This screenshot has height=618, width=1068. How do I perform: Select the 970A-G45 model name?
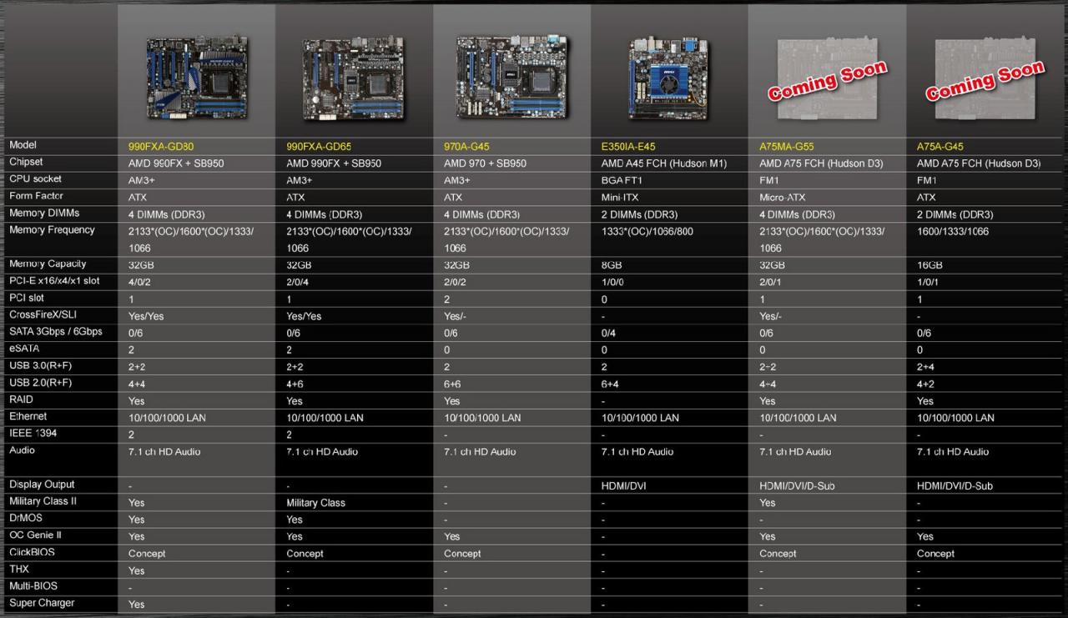coord(466,146)
